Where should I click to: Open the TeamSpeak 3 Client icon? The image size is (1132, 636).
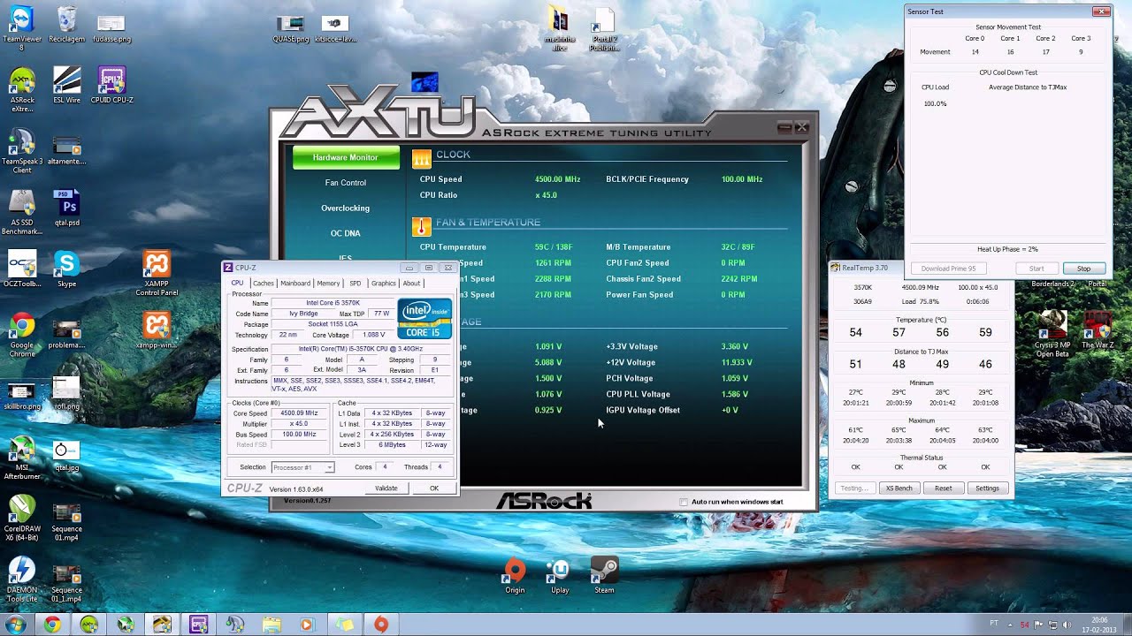[x=22, y=152]
